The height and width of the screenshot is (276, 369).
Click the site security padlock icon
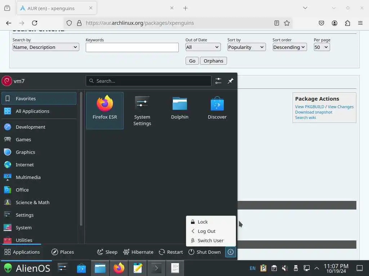[x=79, y=23]
